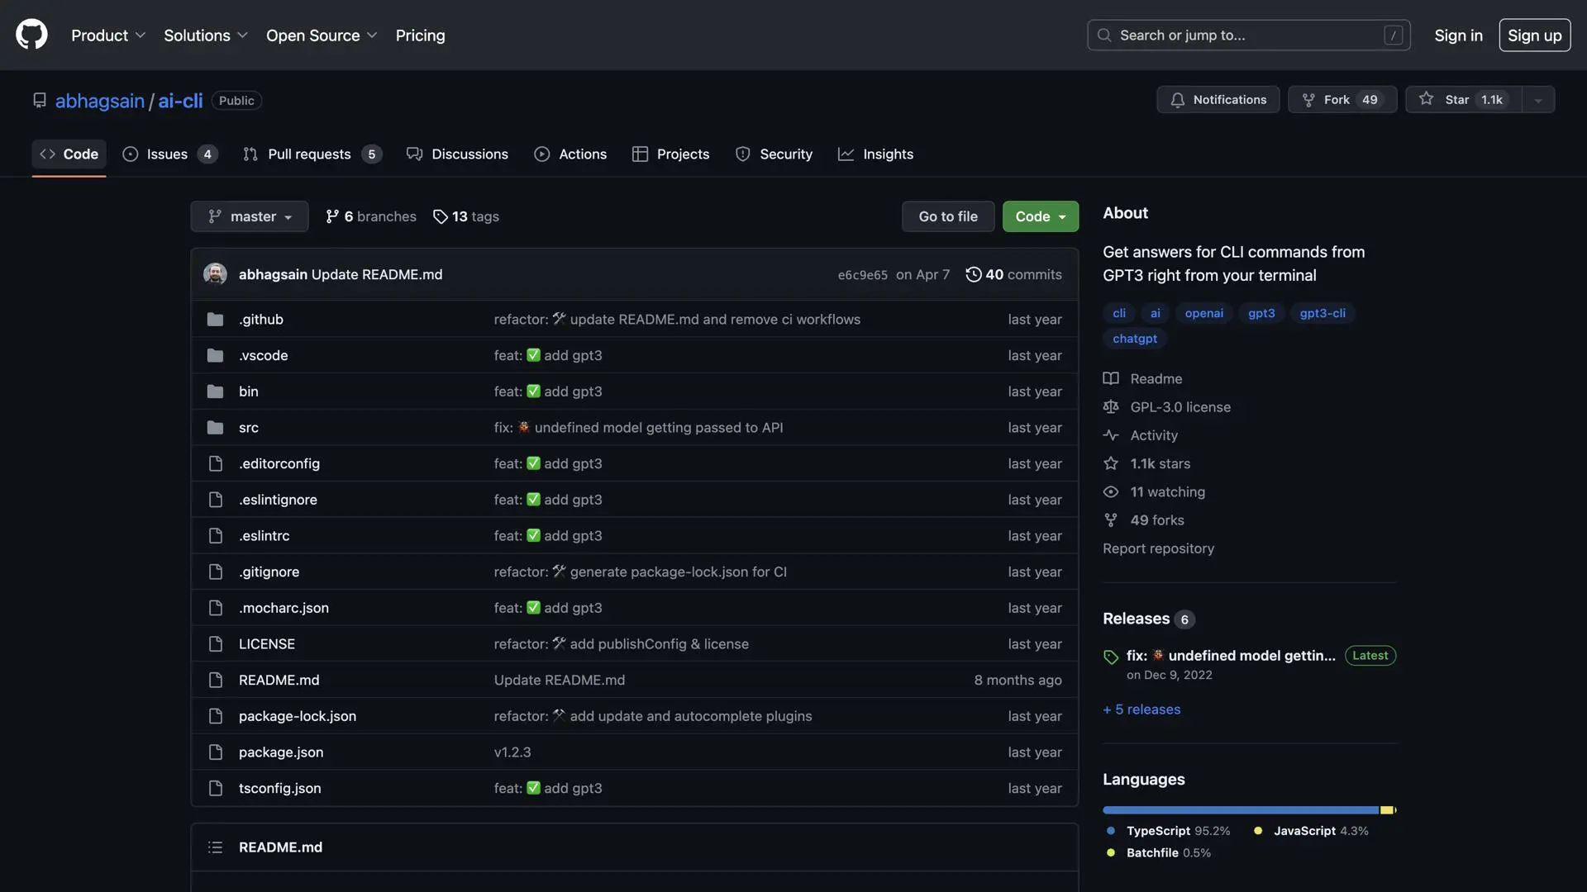Screen dimensions: 1587x892
Task: Expand the Product menu
Action: click(108, 36)
